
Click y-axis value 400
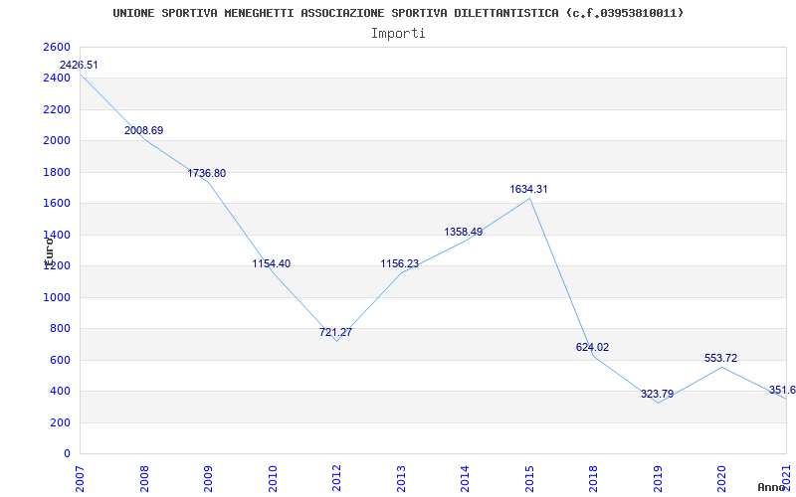coord(61,391)
